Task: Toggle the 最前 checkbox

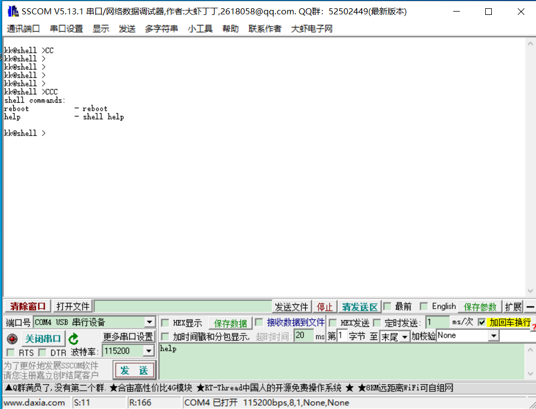Action: [x=388, y=306]
